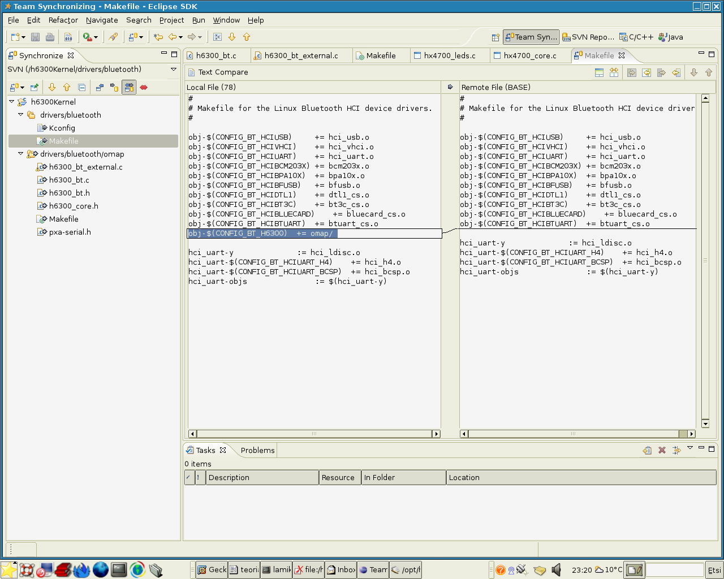Enable Incoming mode in the Synchronize toolbar
Image resolution: width=724 pixels, height=579 pixels.
(99, 88)
